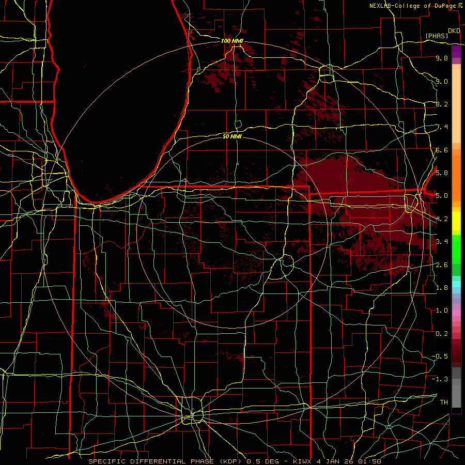Pick the dark orange segment of the color bar
The width and height of the screenshot is (465, 465).
tap(456, 178)
